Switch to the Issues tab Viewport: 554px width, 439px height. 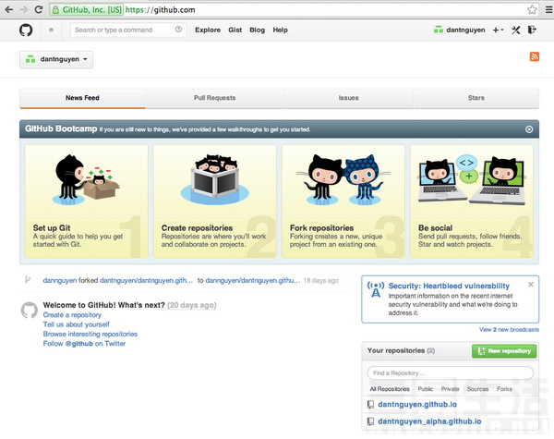(348, 98)
